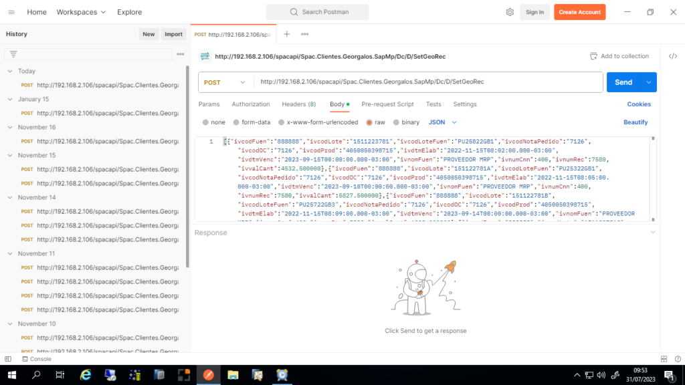Open File Explorer from the taskbar
The width and height of the screenshot is (685, 385).
[x=233, y=375]
